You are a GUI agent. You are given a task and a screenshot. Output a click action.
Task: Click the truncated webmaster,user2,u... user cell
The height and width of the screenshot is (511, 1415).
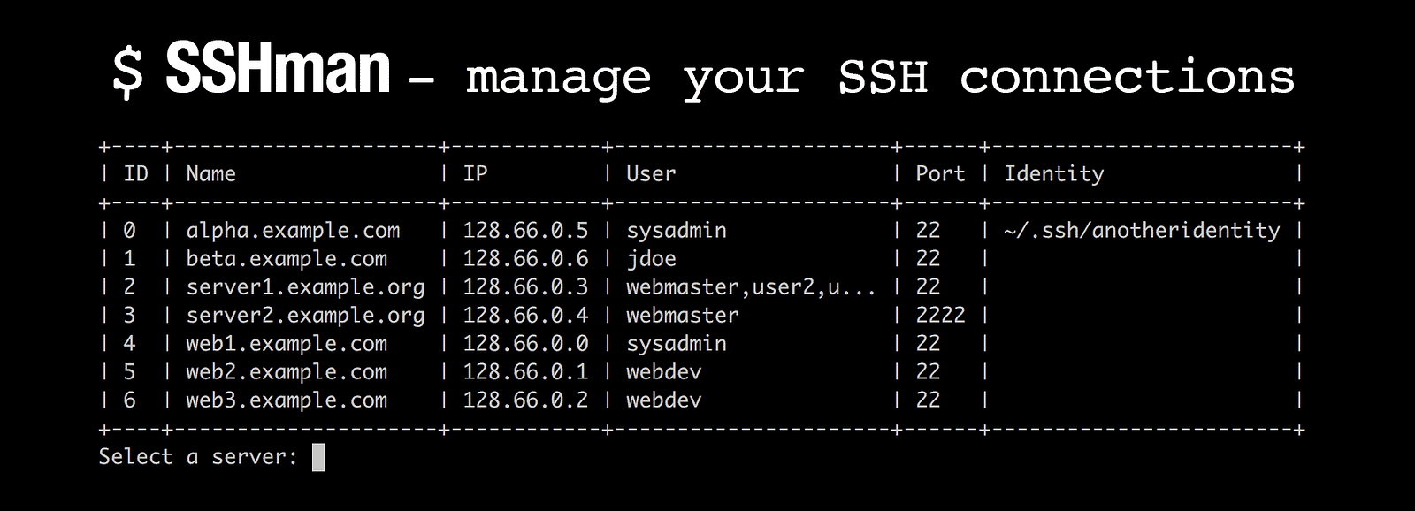[751, 287]
